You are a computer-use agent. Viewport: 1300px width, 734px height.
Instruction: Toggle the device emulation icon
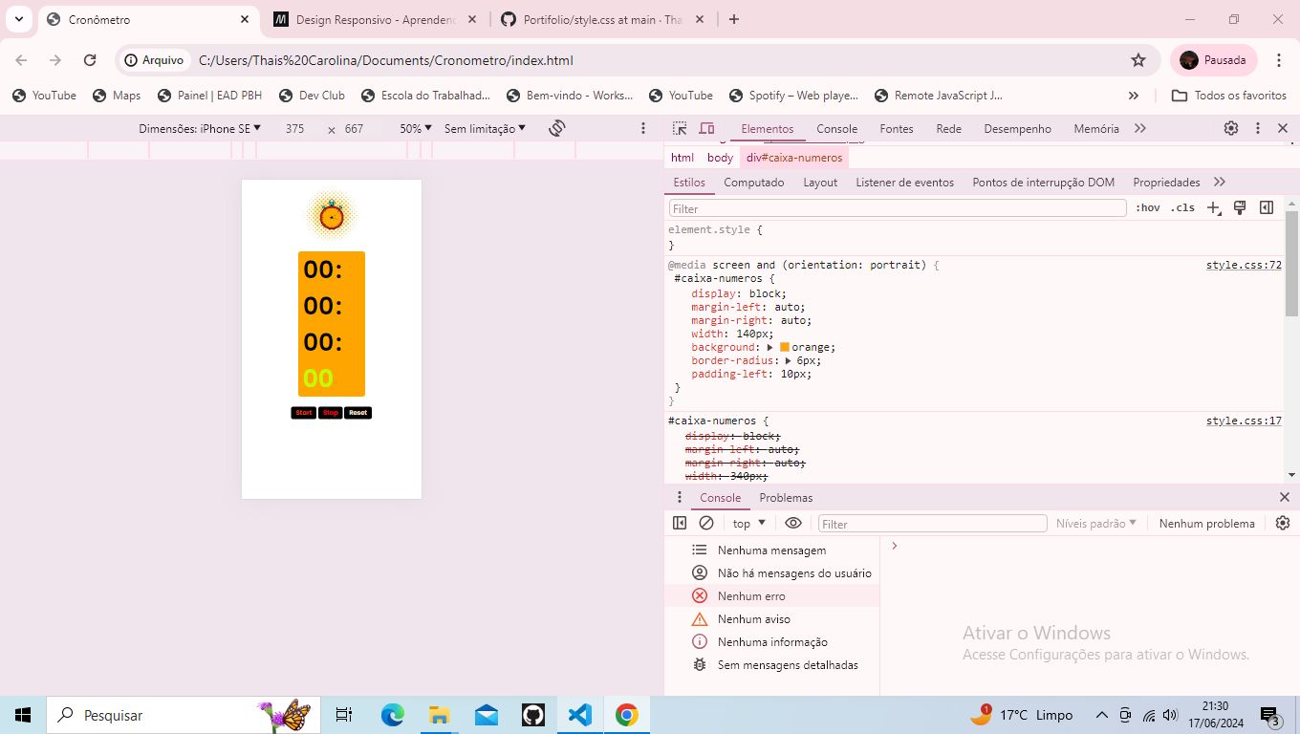[706, 127]
